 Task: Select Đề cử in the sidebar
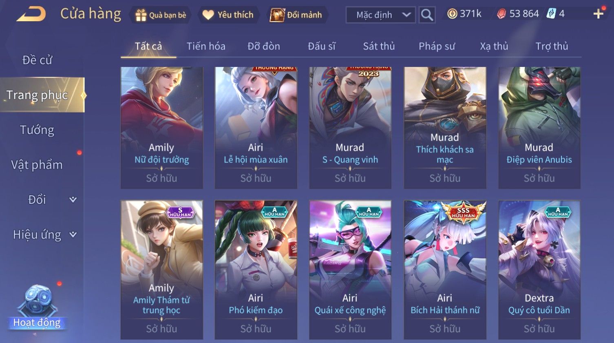click(x=37, y=60)
